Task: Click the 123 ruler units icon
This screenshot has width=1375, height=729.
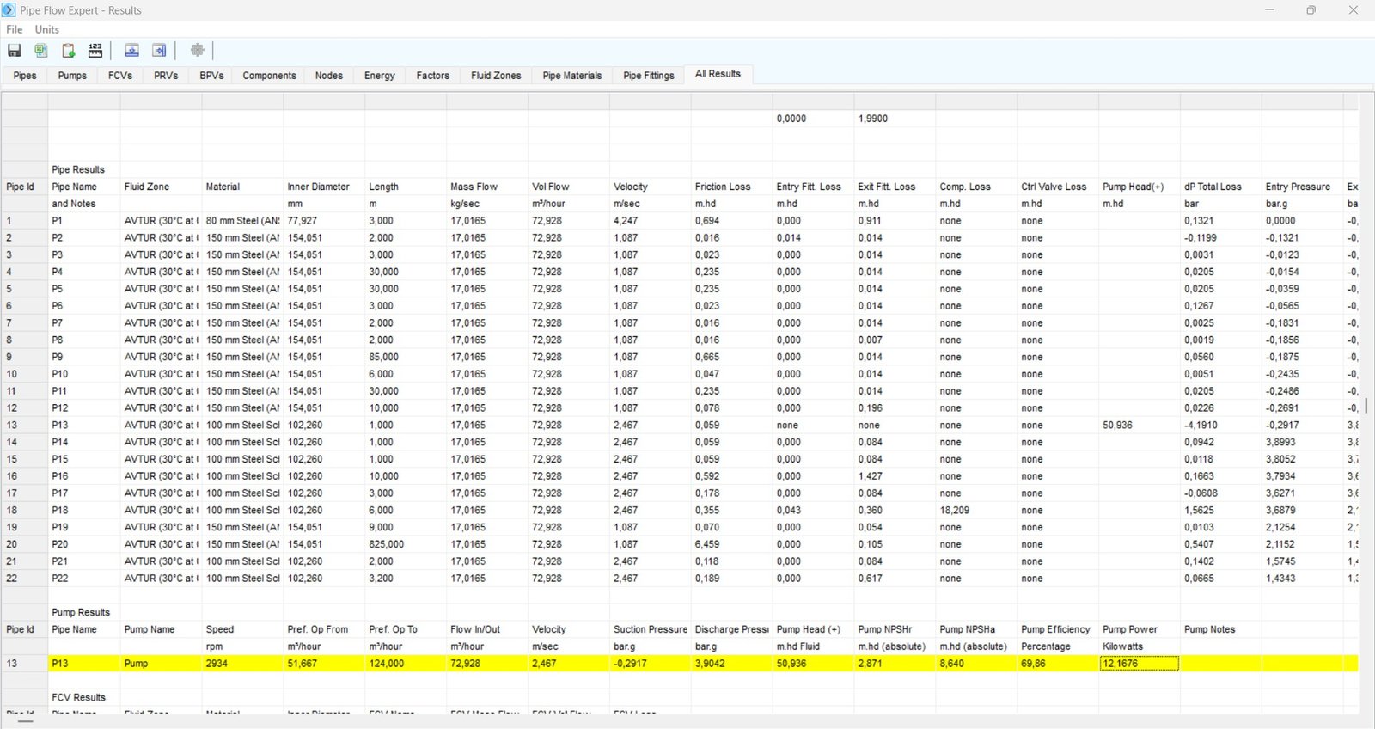Action: [95, 51]
